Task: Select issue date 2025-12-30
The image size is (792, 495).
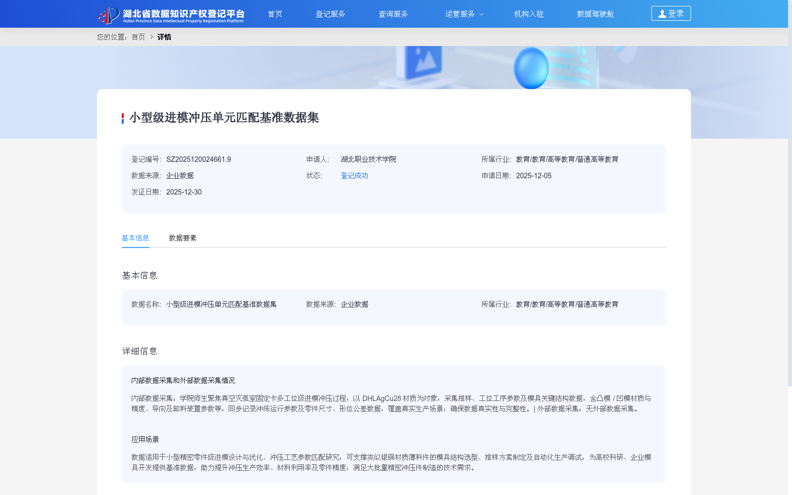Action: pyautogui.click(x=184, y=192)
